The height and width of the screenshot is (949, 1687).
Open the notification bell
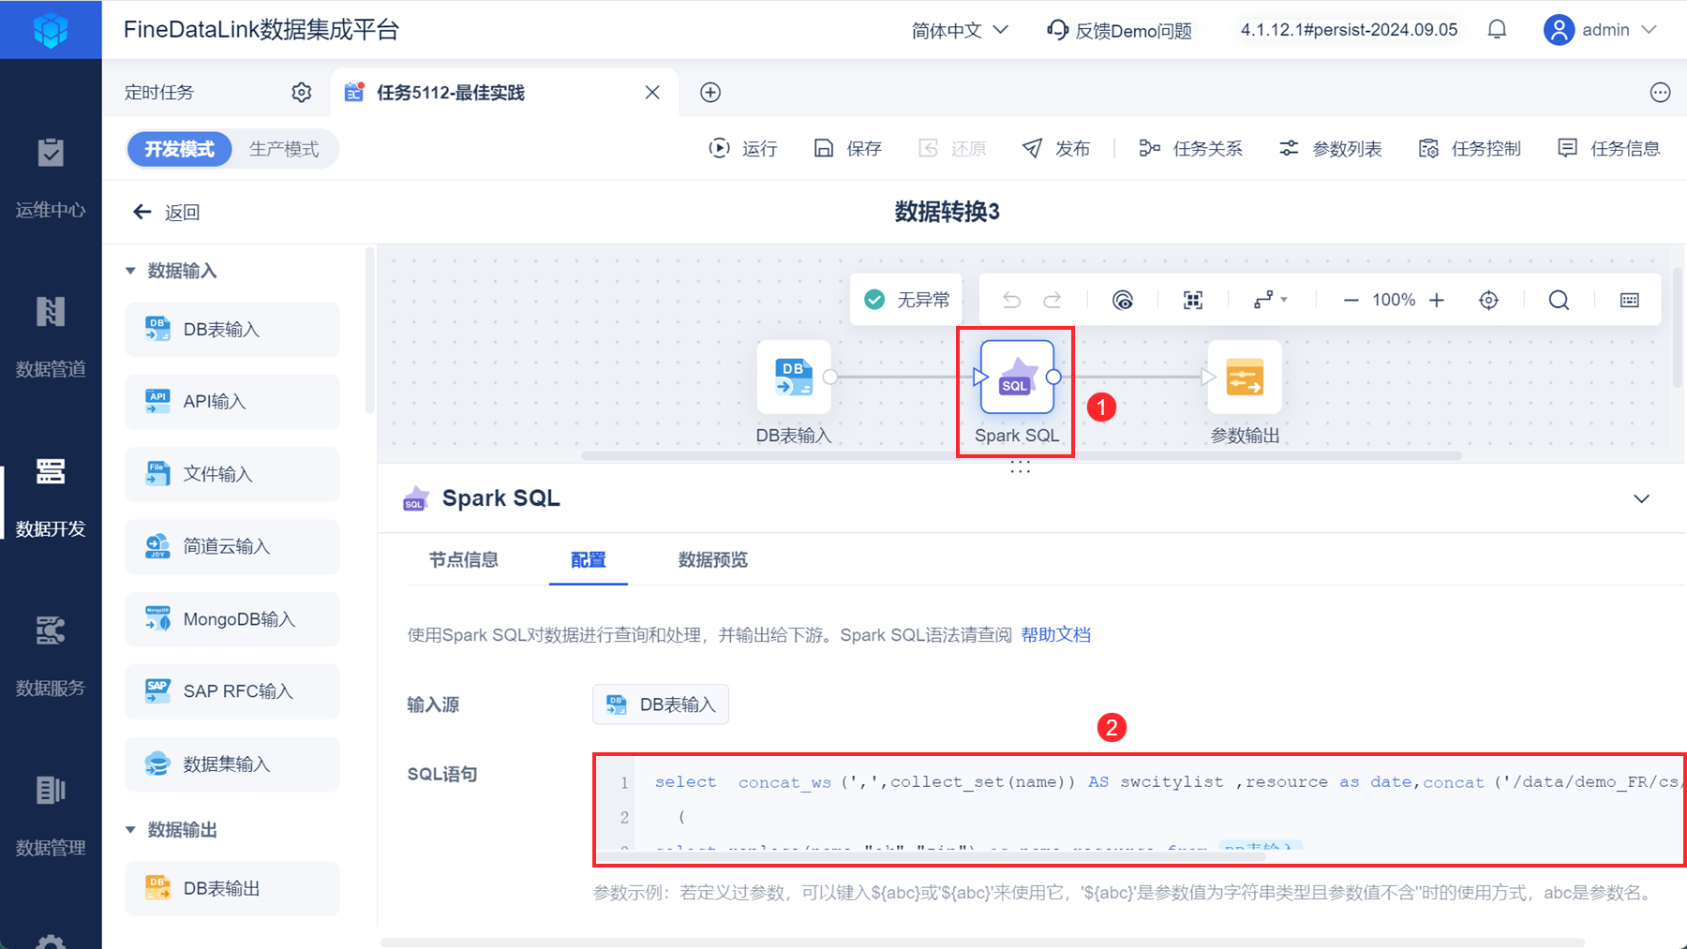coord(1497,30)
